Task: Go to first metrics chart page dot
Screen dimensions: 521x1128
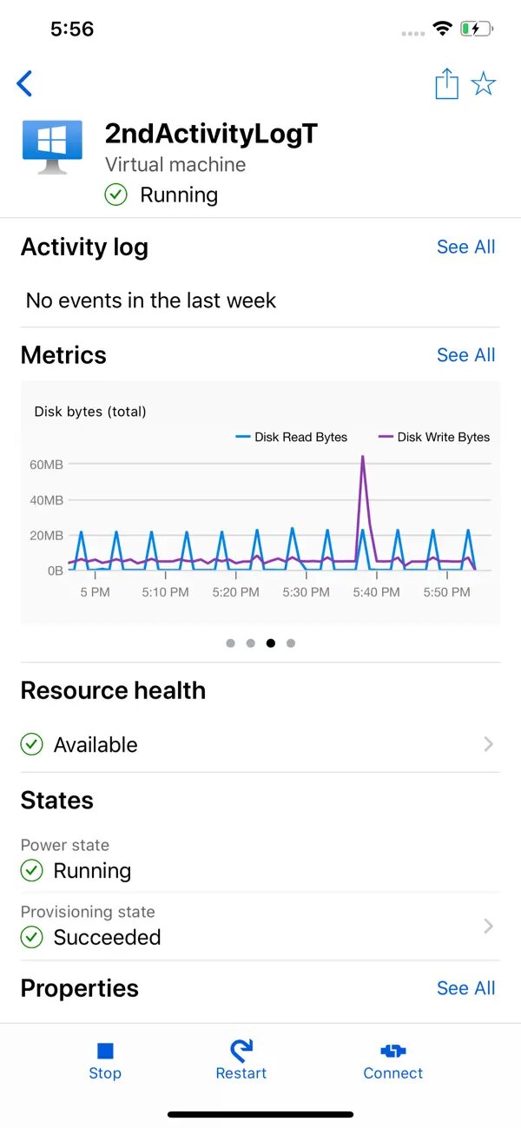Action: click(230, 643)
